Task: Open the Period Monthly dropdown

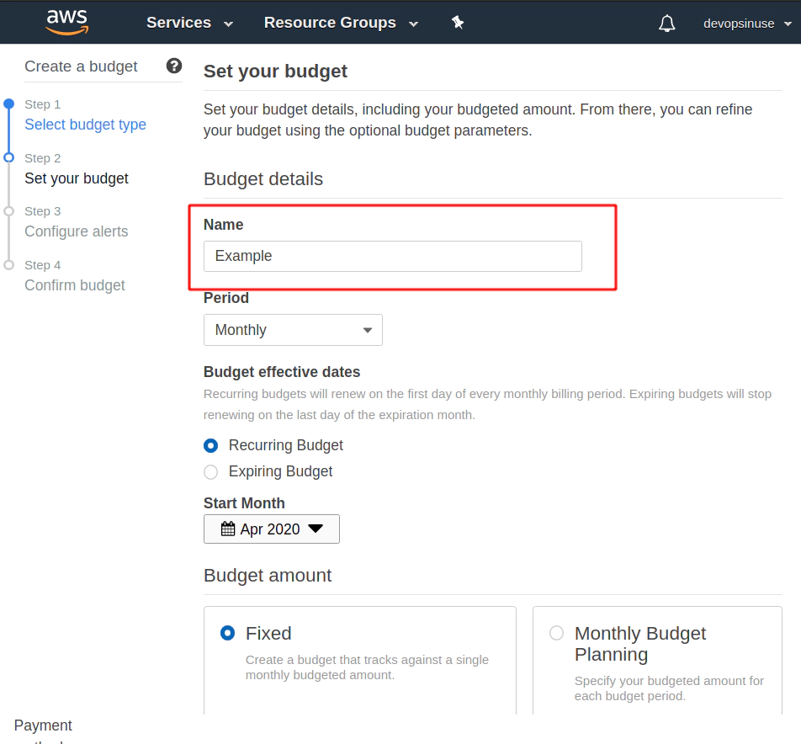Action: coord(293,330)
